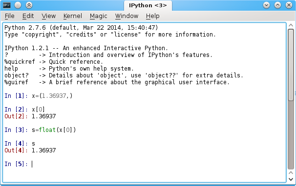Viewport: 296px width, 186px height.
Task: Open the Window menu
Action: [127, 16]
